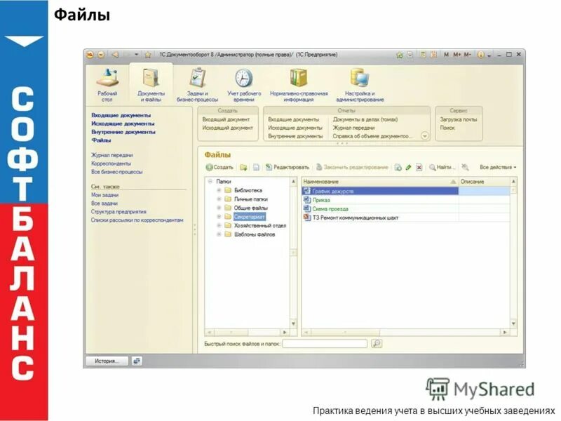Viewport: 561px width, 421px height.
Task: Click Поиск in Сервис panel
Action: 447,128
